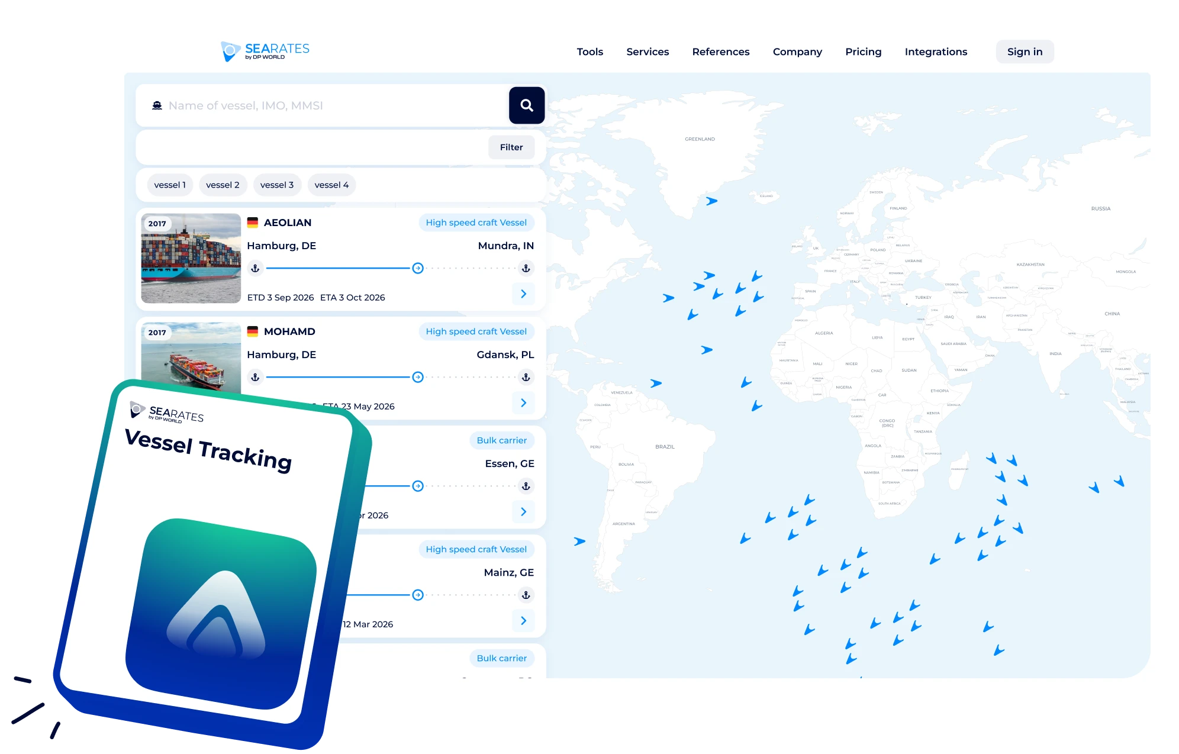Open the AEOLIAN container ship thumbnail
The image size is (1179, 754).
191,259
